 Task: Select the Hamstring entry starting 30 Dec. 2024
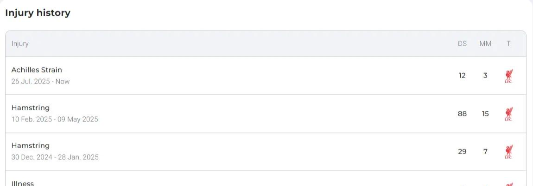(x=266, y=152)
